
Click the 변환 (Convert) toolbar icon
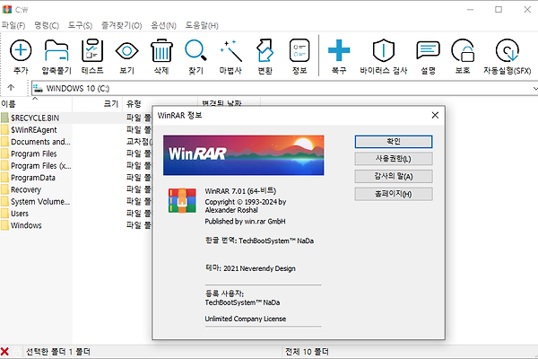(265, 51)
